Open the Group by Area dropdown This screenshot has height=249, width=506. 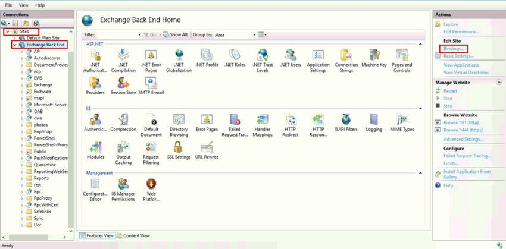235,35
